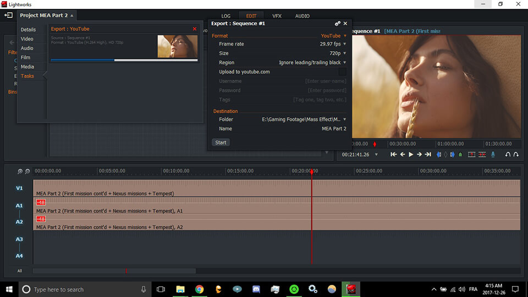Click the redo arrow icon
The image size is (528, 297).
coord(516,154)
